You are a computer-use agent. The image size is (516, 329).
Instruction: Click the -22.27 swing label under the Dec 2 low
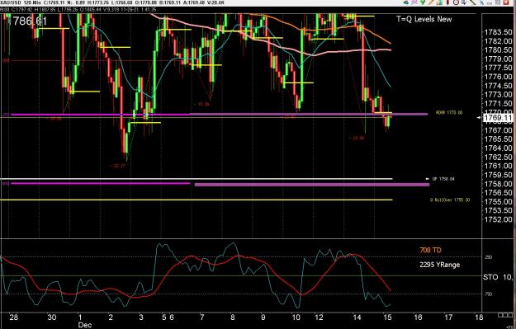pos(117,166)
